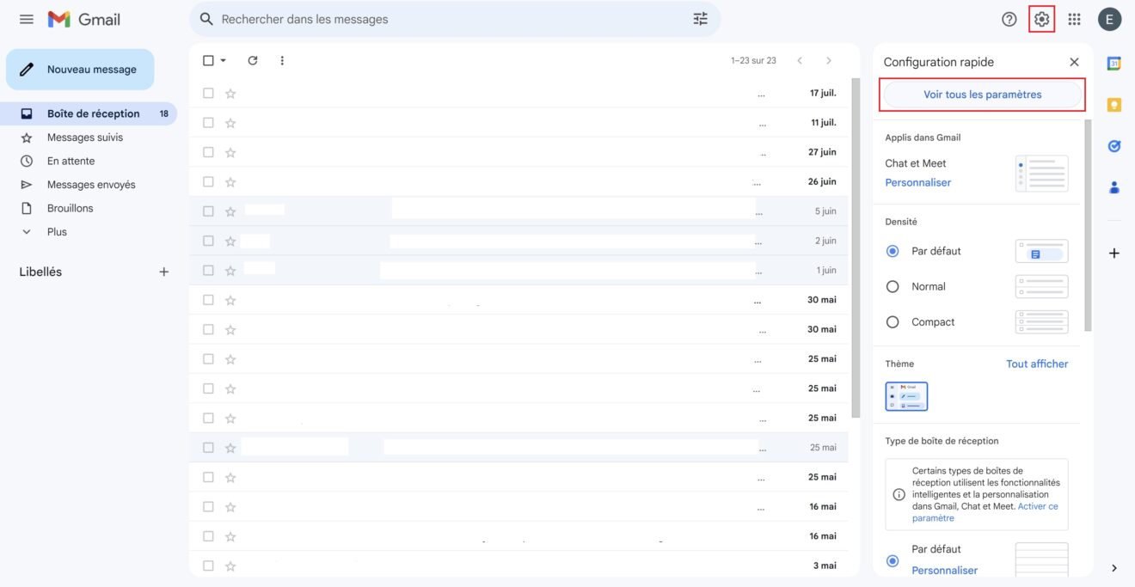This screenshot has height=587, width=1135.
Task: Click the search messages field
Action: click(x=454, y=19)
